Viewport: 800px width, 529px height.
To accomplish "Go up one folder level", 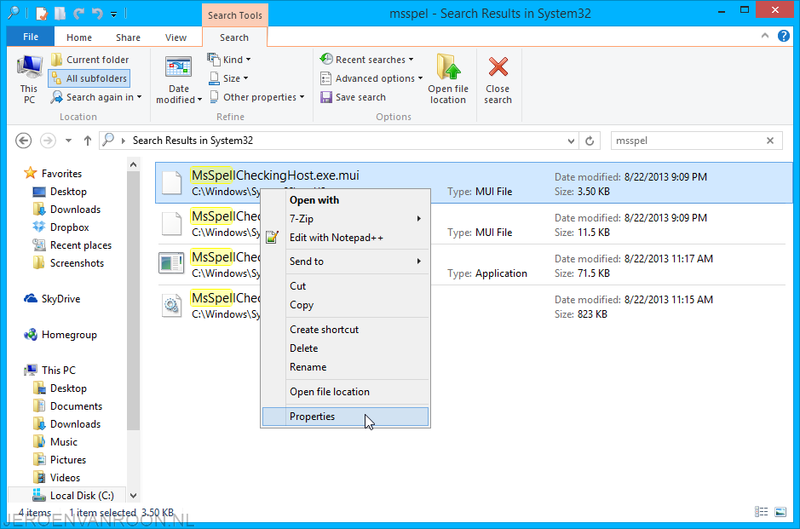I will pyautogui.click(x=88, y=141).
